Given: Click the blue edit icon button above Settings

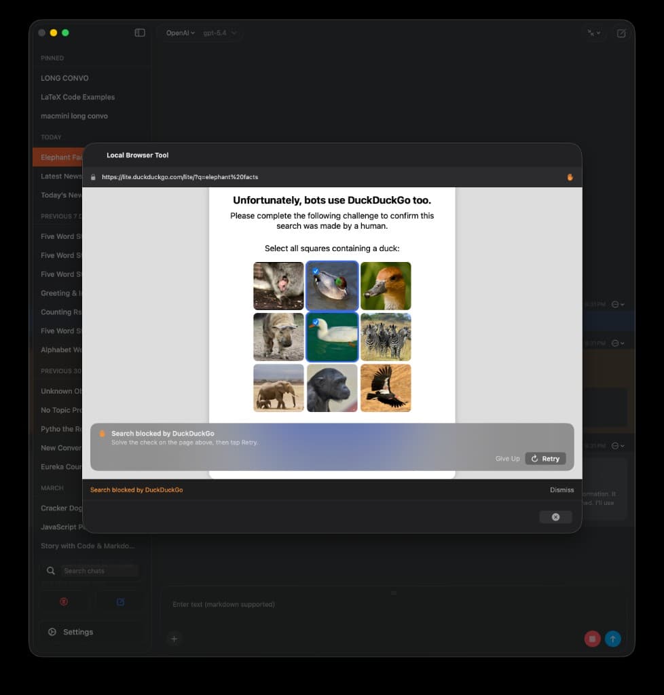Looking at the screenshot, I should [120, 601].
